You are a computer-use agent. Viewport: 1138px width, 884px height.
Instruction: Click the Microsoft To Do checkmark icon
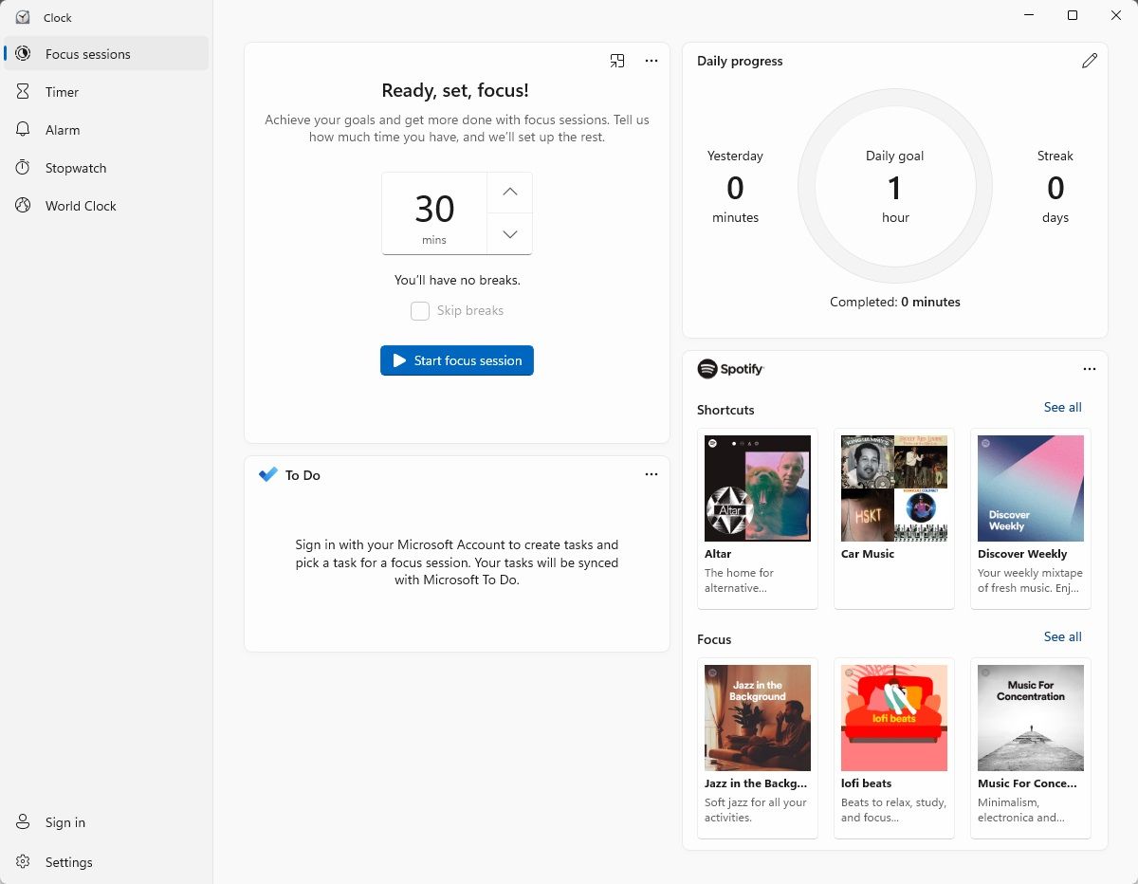268,474
